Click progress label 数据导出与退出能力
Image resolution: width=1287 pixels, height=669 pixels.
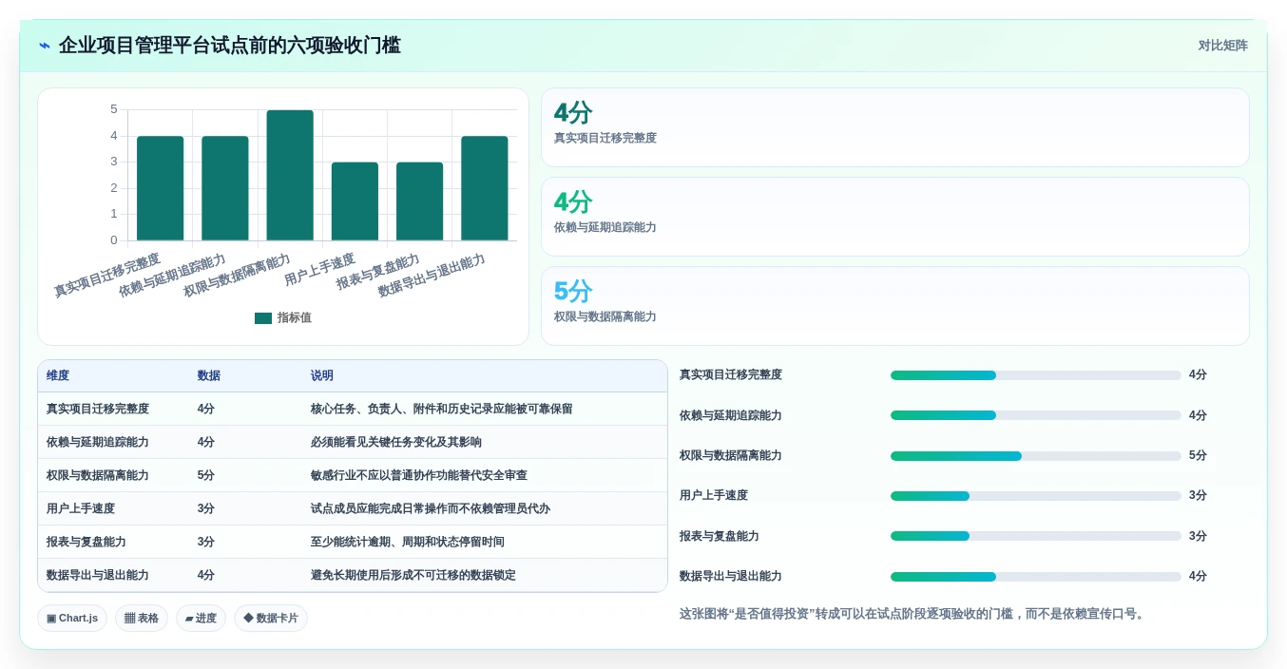[731, 576]
